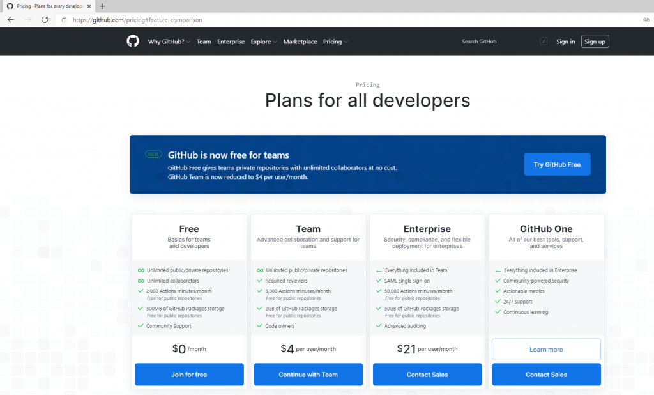654x395 pixels.
Task: Click '3,000 Actions minutes/month' text
Action: [x=298, y=291]
